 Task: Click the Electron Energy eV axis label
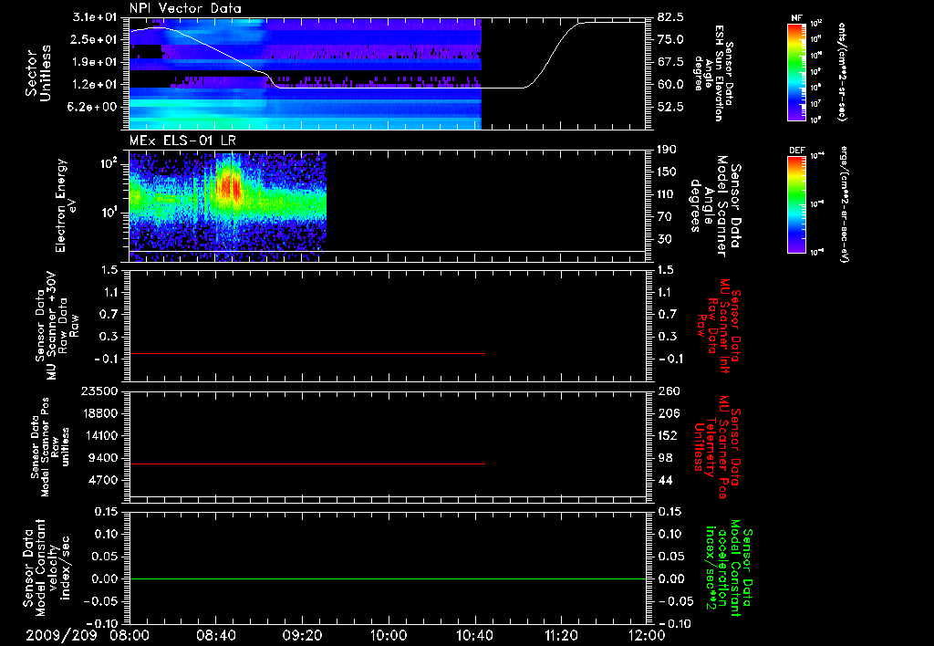(x=65, y=205)
